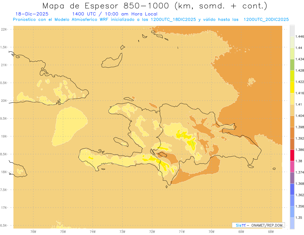Click the legend value '1.38'
The image size is (304, 235).
298,161
